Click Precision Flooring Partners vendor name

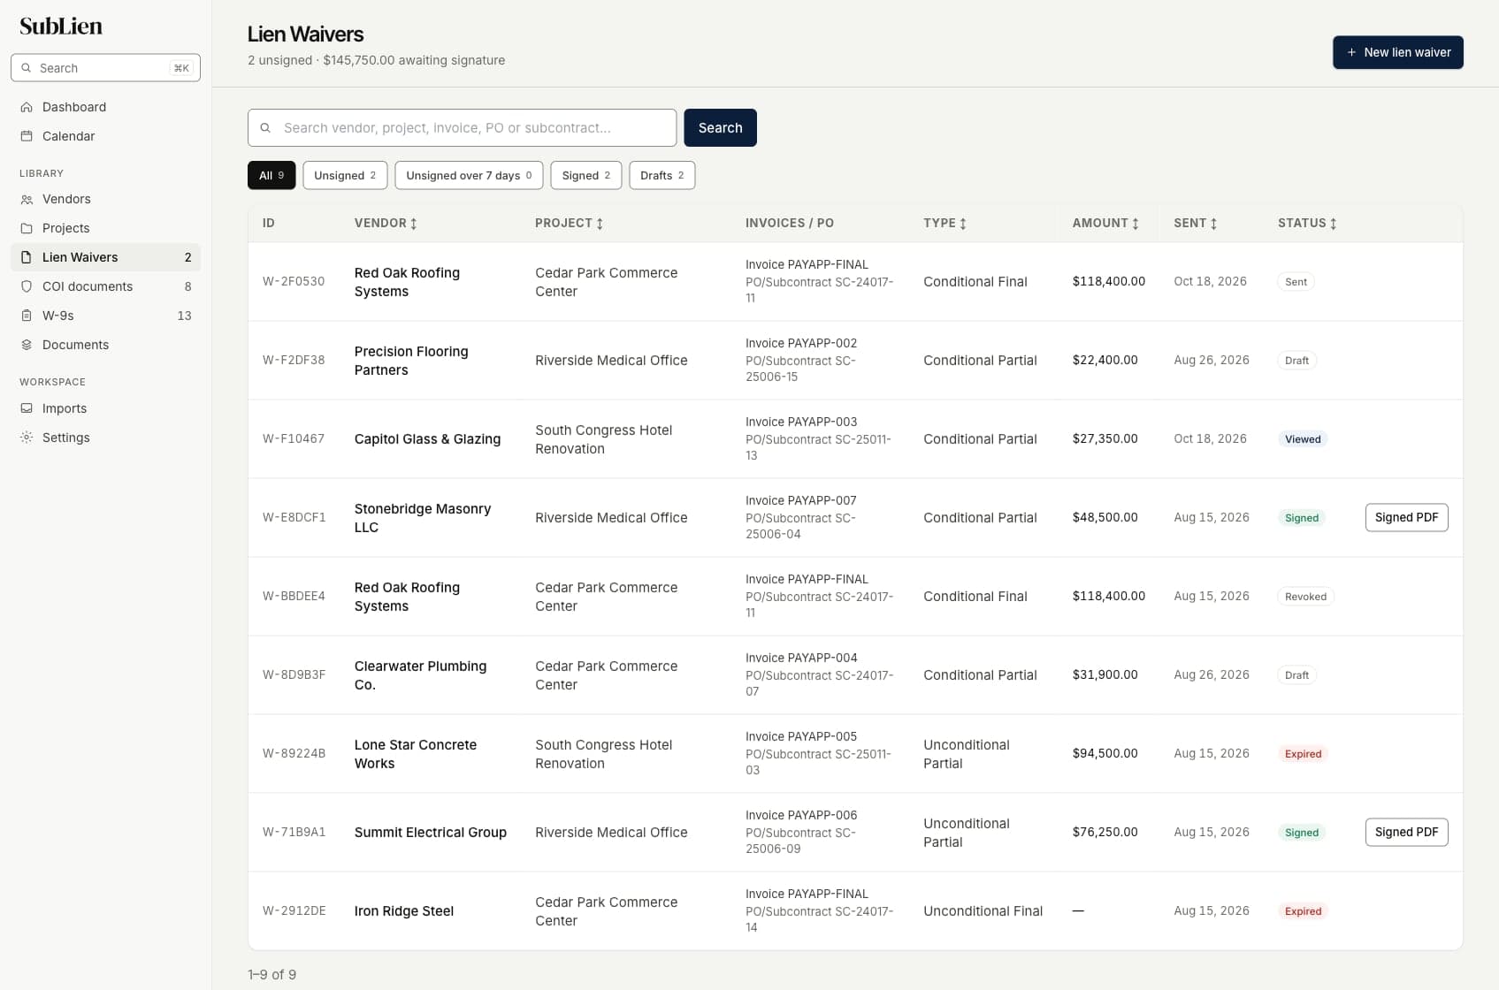point(411,361)
